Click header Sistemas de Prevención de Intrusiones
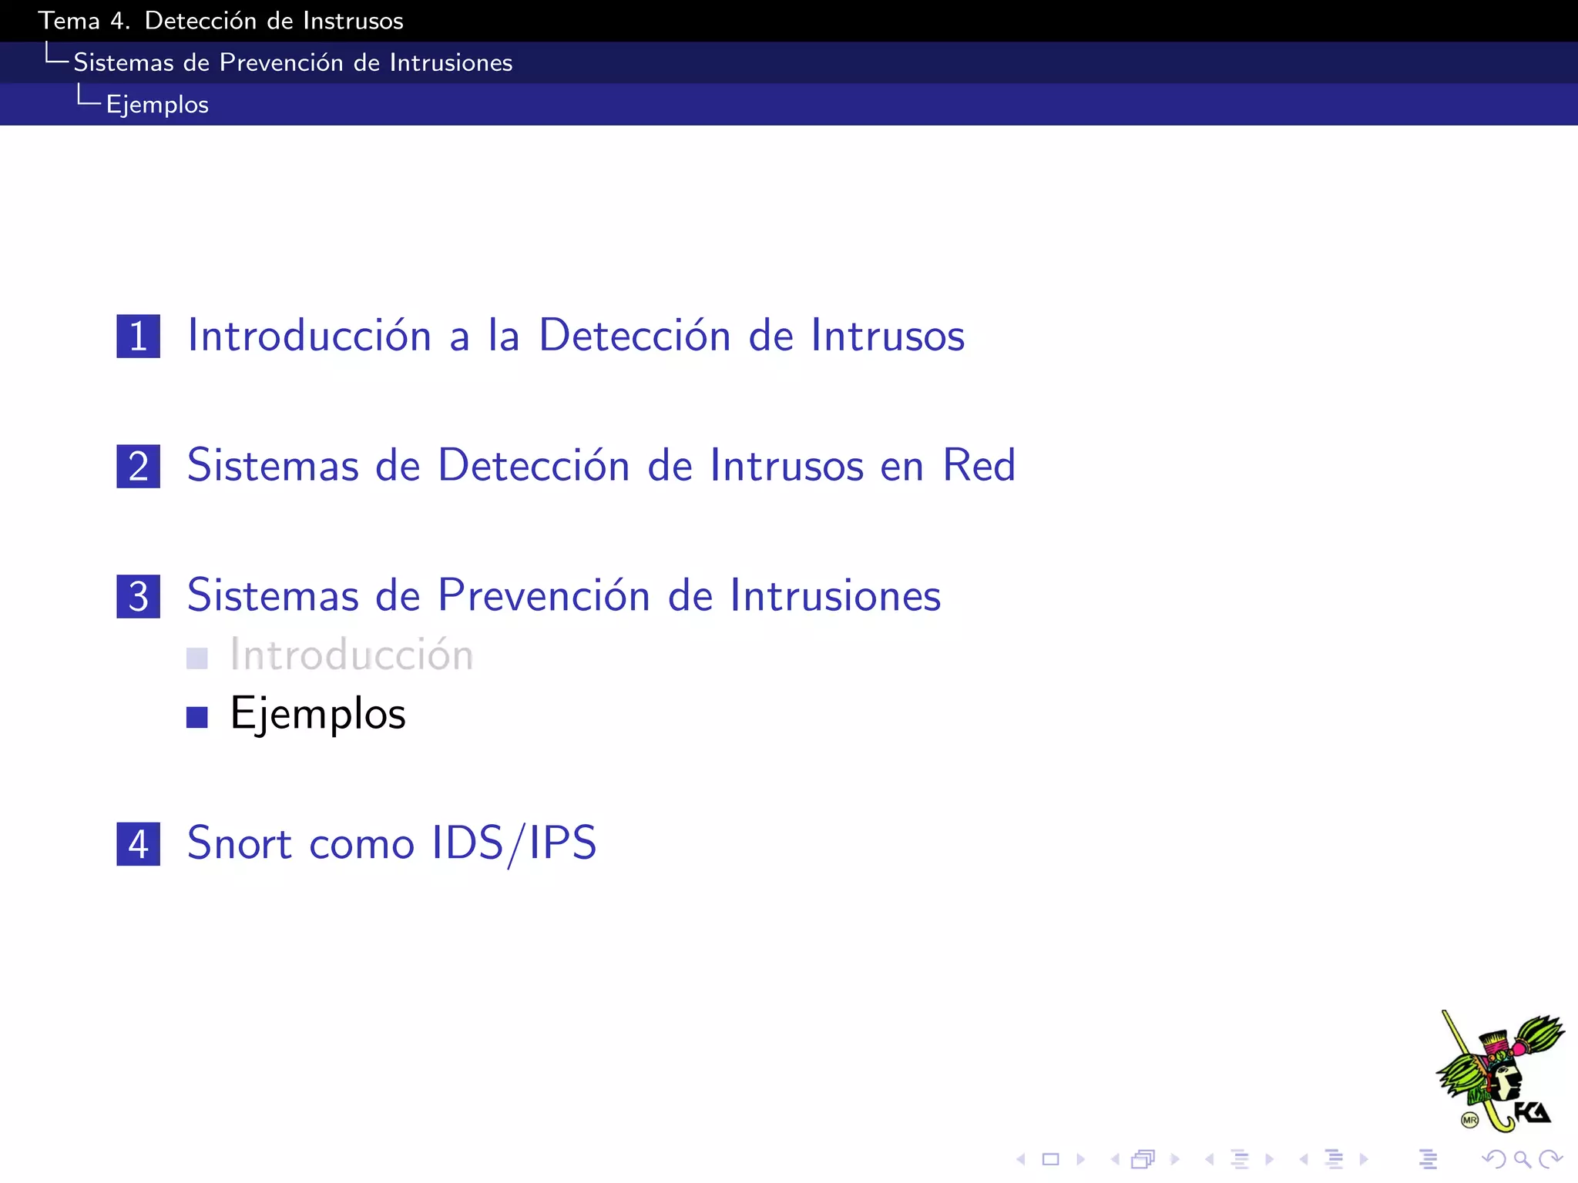The height and width of the screenshot is (1183, 1578). pyautogui.click(x=293, y=62)
